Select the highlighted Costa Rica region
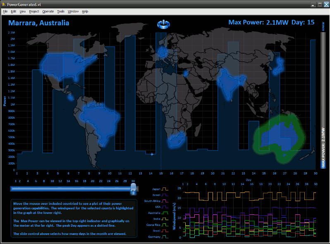 pos(70,97)
